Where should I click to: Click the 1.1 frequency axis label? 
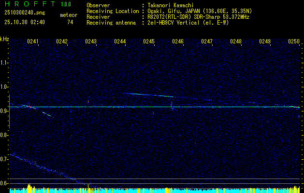coord(4,62)
